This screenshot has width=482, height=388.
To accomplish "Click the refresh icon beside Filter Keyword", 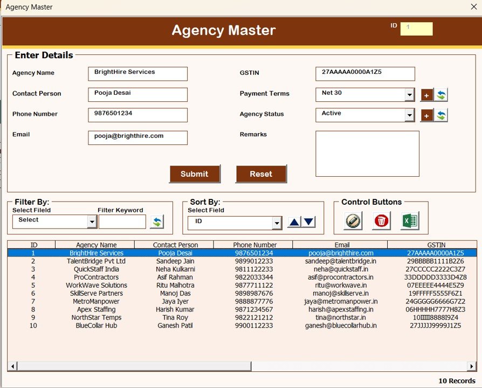I will pyautogui.click(x=157, y=221).
